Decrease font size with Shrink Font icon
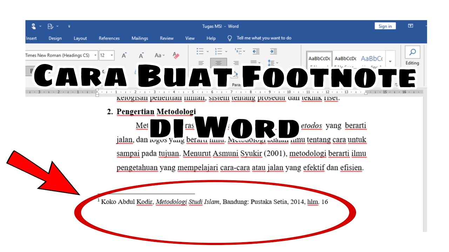The image size is (449, 252). click(x=141, y=55)
